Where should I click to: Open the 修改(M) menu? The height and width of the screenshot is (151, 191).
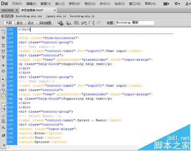tap(74, 4)
